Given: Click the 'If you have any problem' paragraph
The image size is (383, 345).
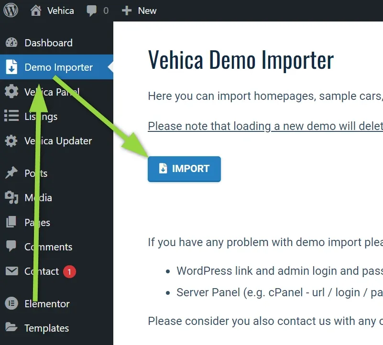Looking at the screenshot, I should (x=265, y=242).
